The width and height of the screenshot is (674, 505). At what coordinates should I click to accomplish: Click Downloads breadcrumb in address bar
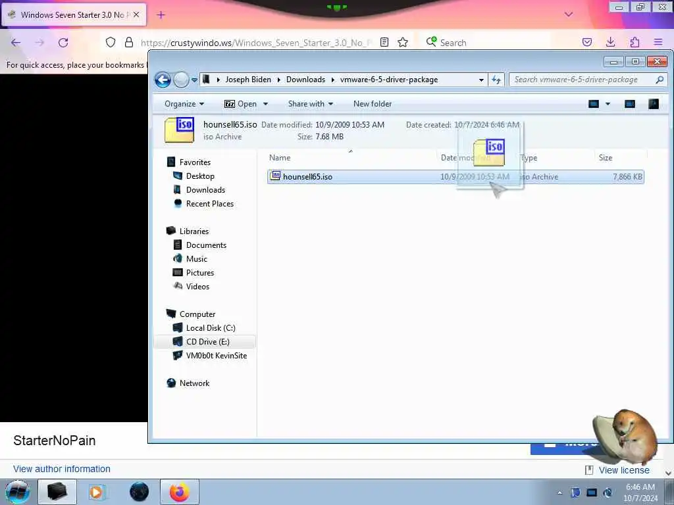(x=305, y=80)
